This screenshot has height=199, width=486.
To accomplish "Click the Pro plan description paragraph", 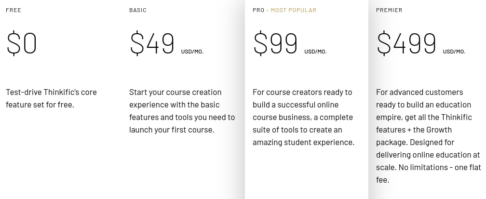I will (303, 117).
